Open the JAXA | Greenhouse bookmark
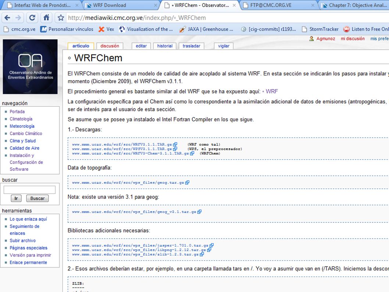The width and height of the screenshot is (389, 292). [206, 29]
